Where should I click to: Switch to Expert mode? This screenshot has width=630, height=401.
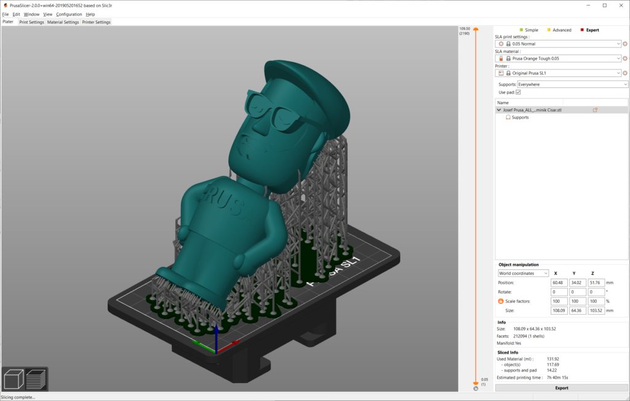589,30
